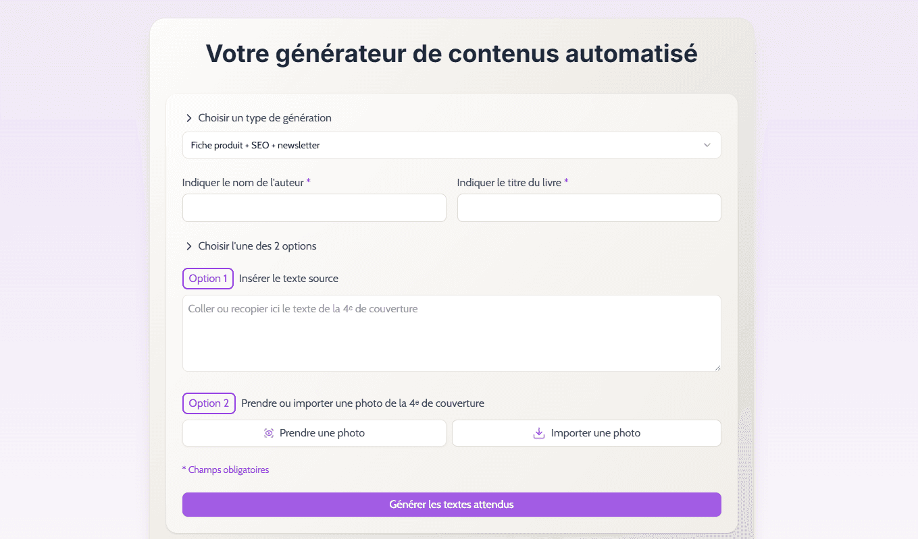Expand the "Choisir un type de génération" section label
The image size is (918, 539).
coord(265,118)
